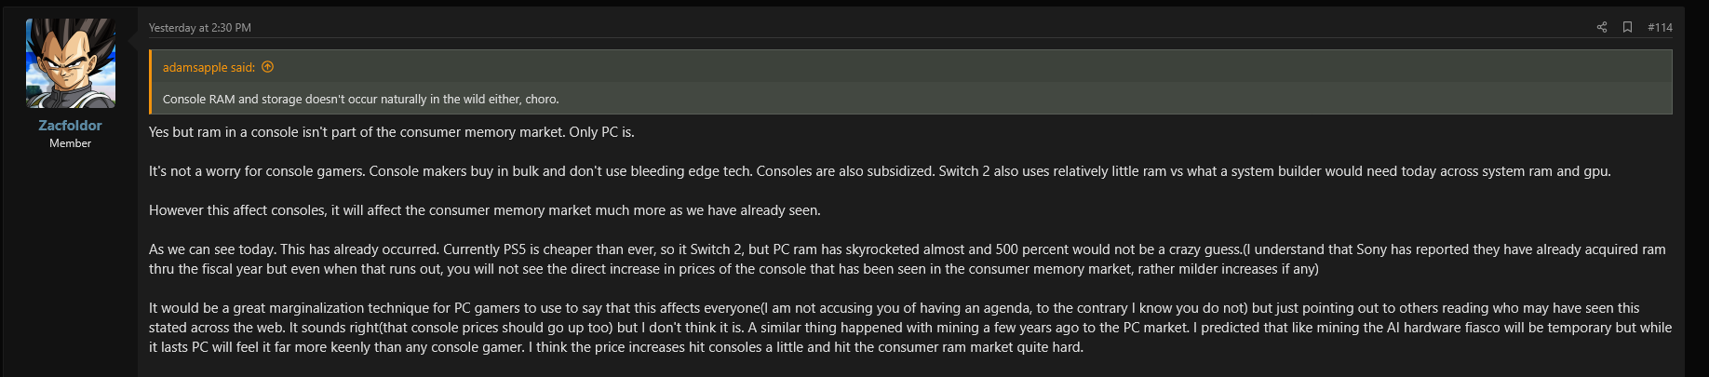Click the "Member" title under the username

pyautogui.click(x=70, y=143)
